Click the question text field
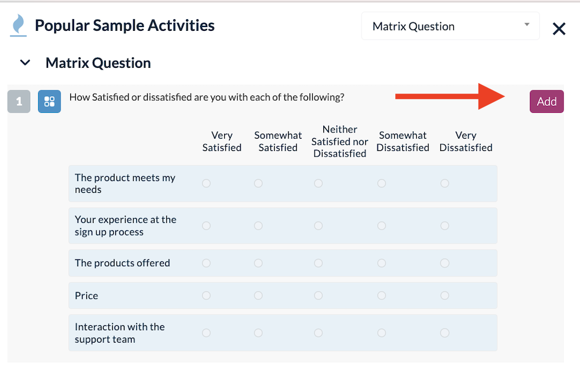580x366 pixels. click(x=207, y=97)
